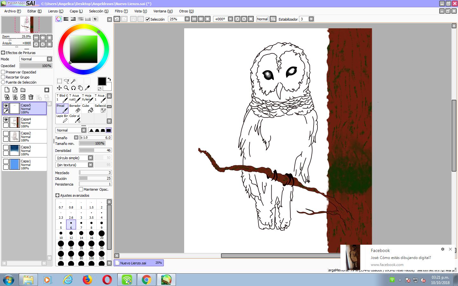Enable Mantener Opac. checkbox
The image size is (458, 286).
point(81,189)
